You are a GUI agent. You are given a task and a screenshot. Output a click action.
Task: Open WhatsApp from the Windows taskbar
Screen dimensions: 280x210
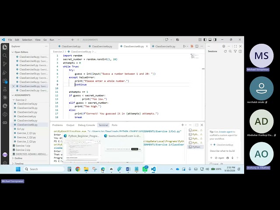145,169
